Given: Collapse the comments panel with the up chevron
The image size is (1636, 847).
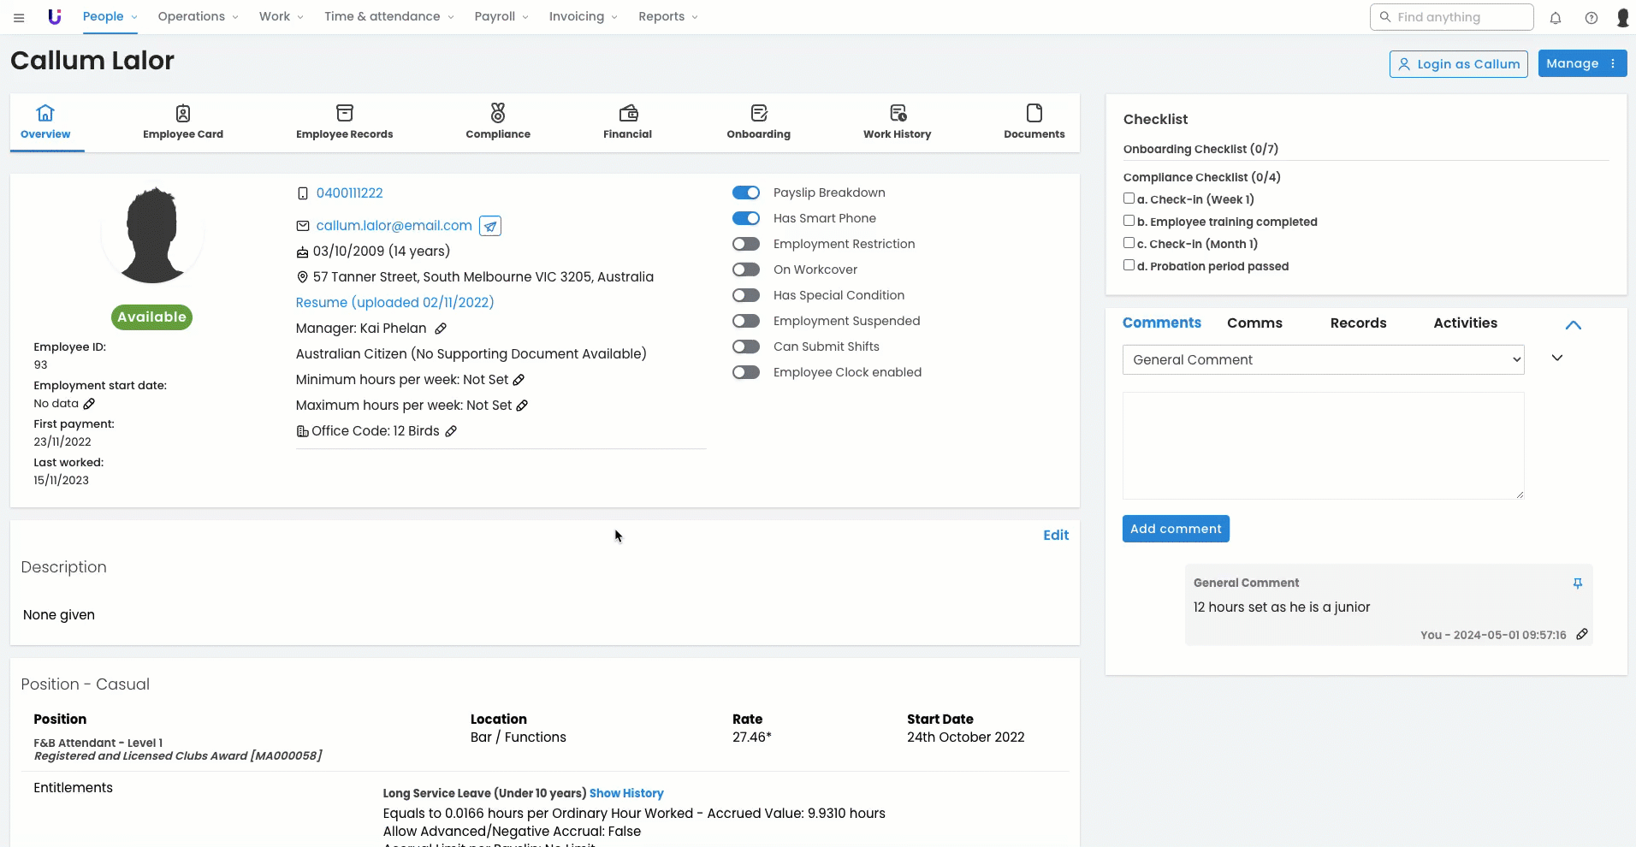Looking at the screenshot, I should point(1573,325).
